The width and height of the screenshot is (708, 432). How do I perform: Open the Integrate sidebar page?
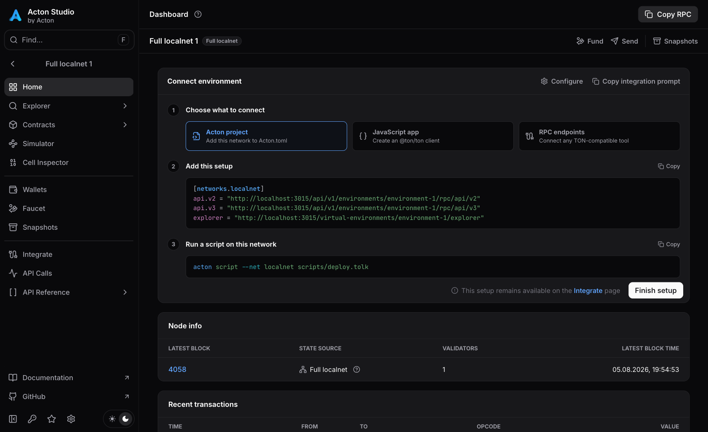pyautogui.click(x=69, y=254)
